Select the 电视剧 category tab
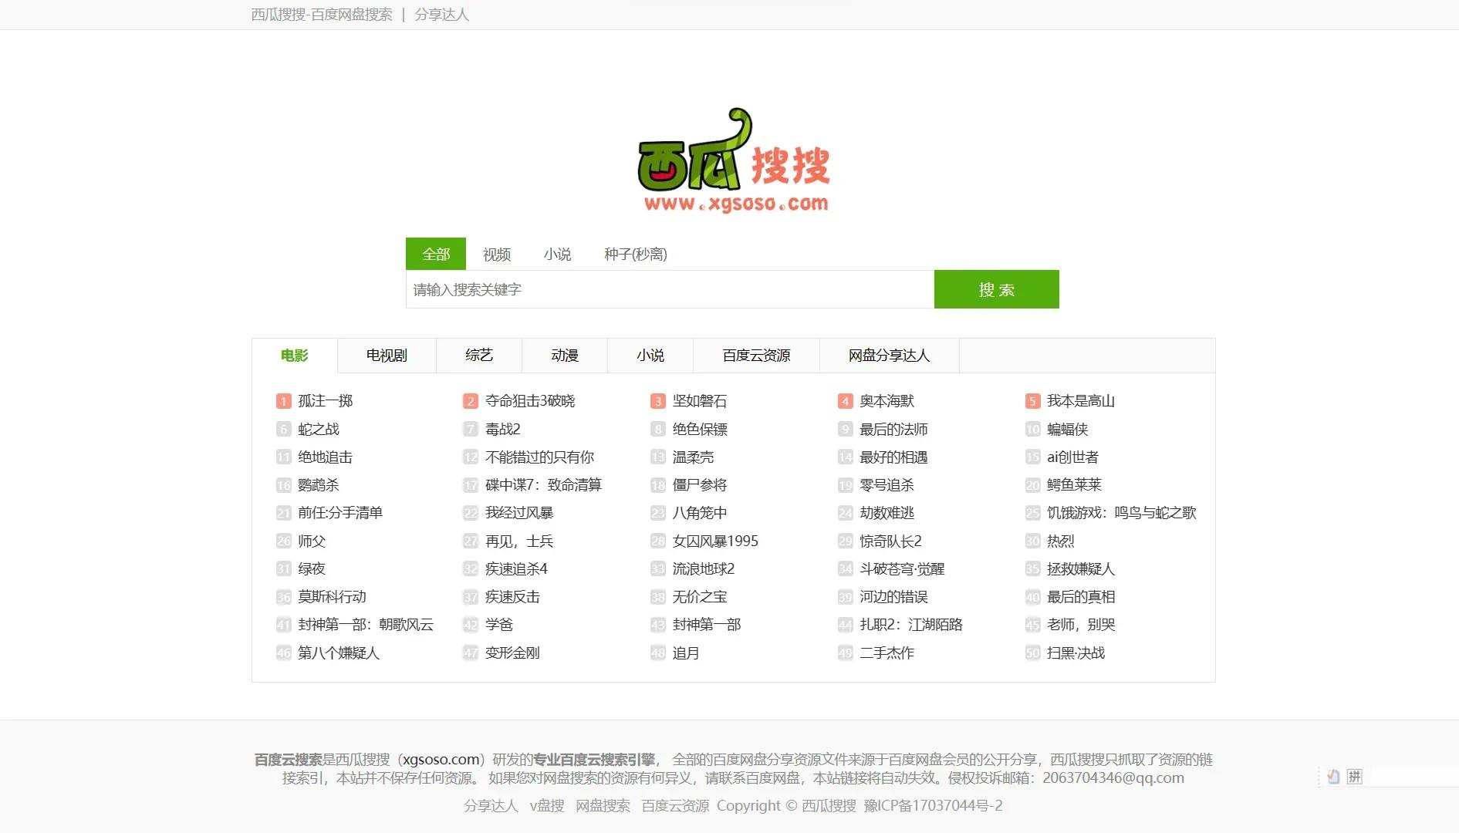The height and width of the screenshot is (833, 1459). click(x=387, y=356)
